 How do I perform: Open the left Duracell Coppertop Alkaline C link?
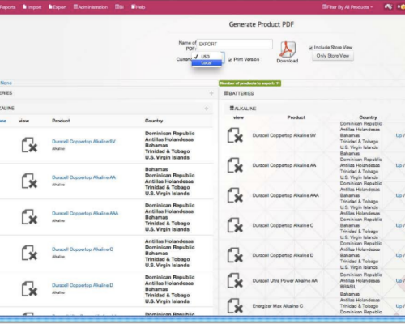tap(83, 249)
